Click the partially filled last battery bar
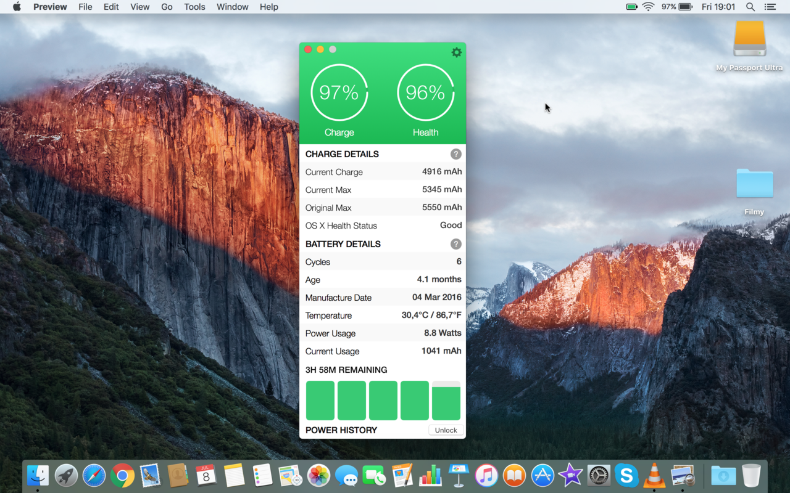This screenshot has width=790, height=493. coord(446,401)
